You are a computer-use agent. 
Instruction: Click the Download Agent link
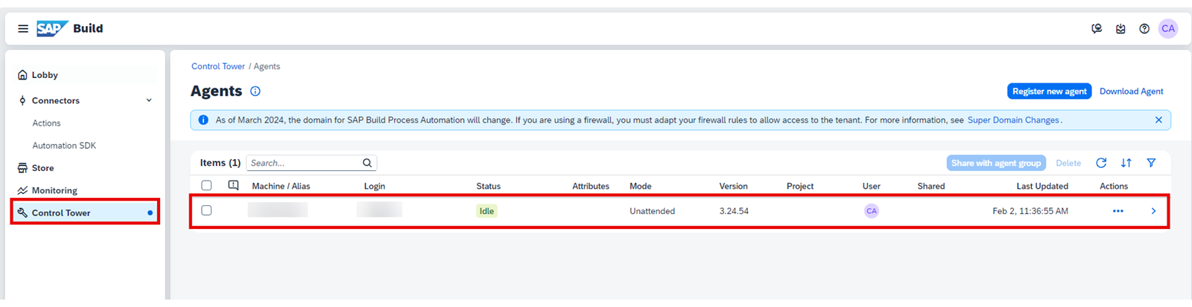click(1131, 91)
